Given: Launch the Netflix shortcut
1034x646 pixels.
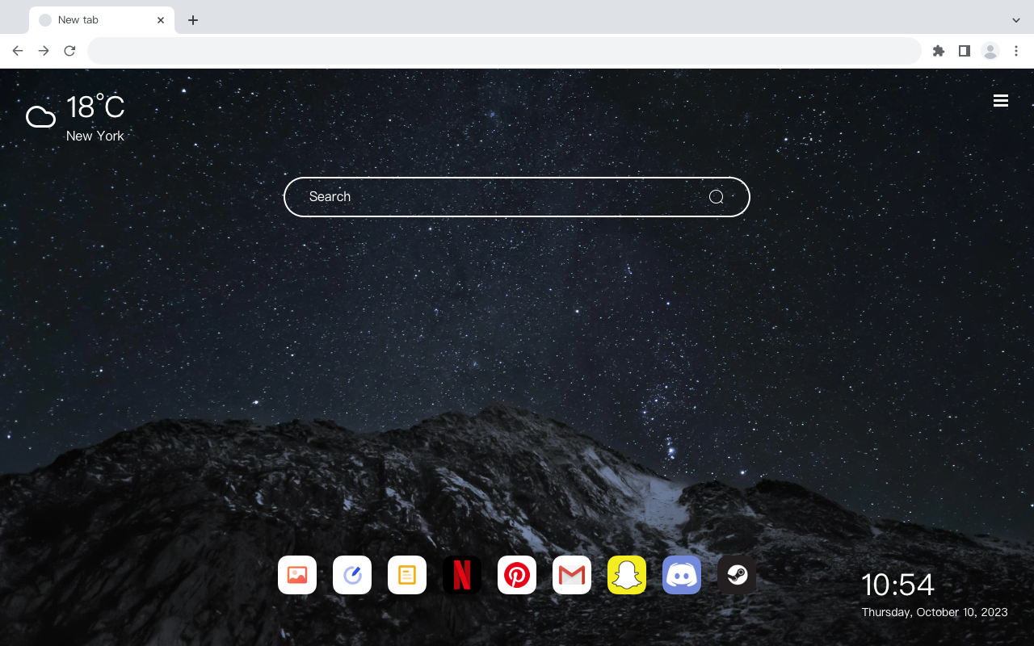Looking at the screenshot, I should 462,575.
